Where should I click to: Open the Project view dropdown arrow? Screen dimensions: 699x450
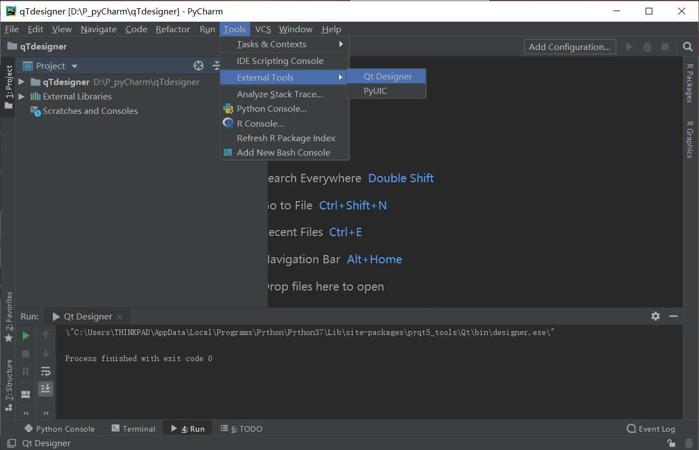(x=75, y=66)
